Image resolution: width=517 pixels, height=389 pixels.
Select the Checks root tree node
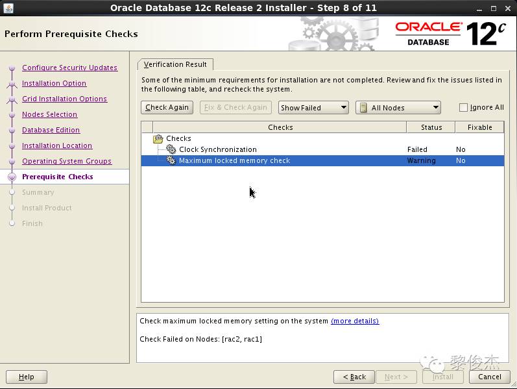178,138
